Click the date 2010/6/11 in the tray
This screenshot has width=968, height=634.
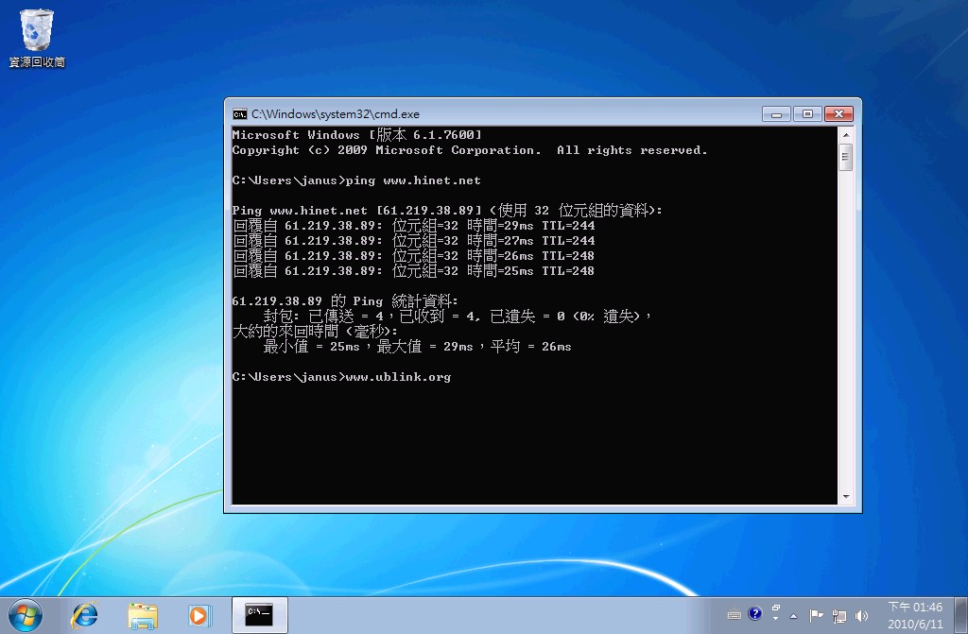[x=915, y=625]
